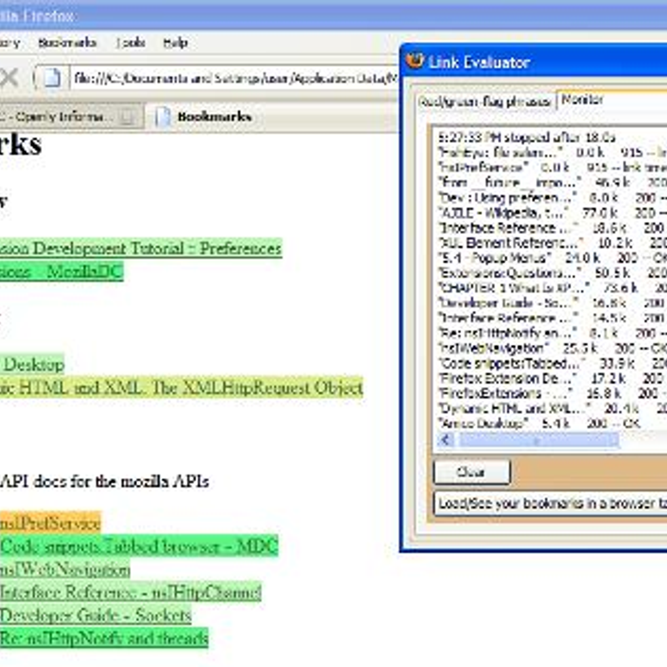
Task: Open Interface Reference - nsIHttpChannel link
Action: [131, 592]
